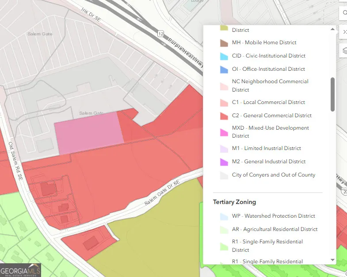347x277 pixels.
Task: Click the M2 General Industrial purple swatch
Action: tap(224, 162)
